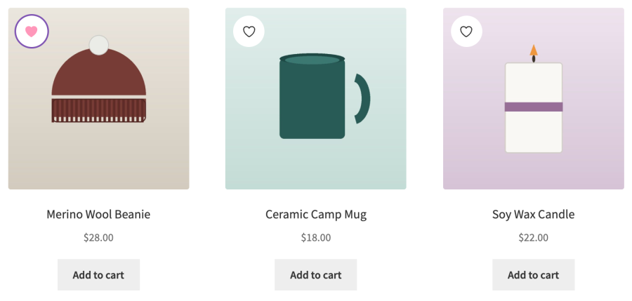Screen dimensions: 632x301
Task: Open the Soy Wax Candle title link
Action: point(533,214)
